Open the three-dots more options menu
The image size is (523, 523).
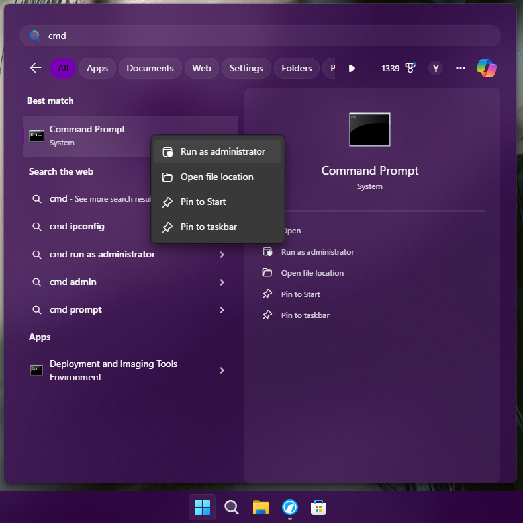[461, 68]
